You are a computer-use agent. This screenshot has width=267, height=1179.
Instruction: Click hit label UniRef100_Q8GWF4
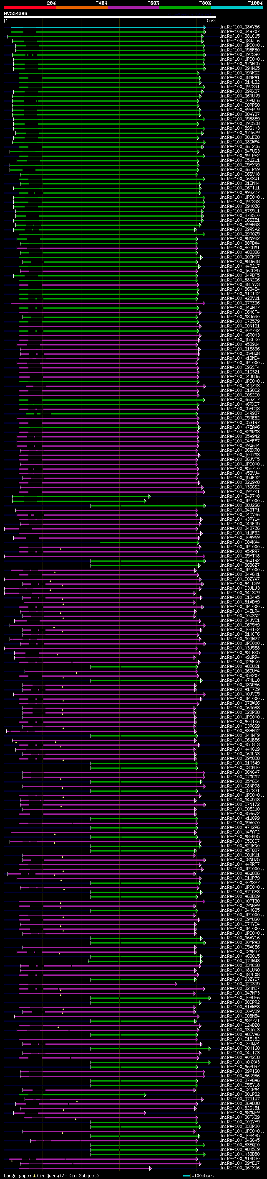(x=239, y=142)
